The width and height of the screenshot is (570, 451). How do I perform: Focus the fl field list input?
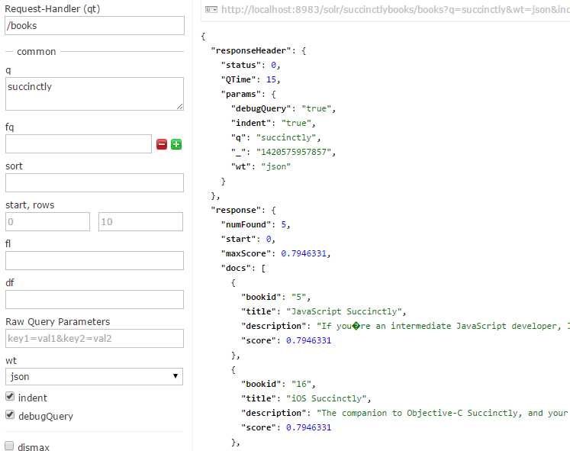95,260
